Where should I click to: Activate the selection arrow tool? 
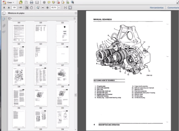(27, 8)
